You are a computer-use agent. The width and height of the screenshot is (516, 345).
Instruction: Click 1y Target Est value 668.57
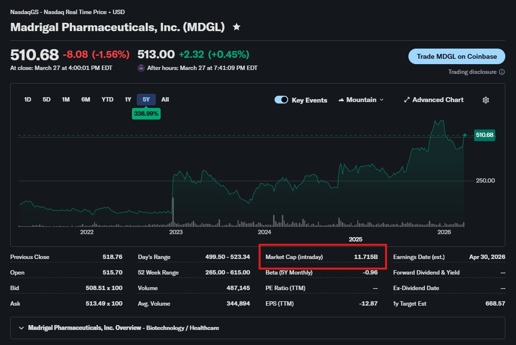pyautogui.click(x=495, y=303)
